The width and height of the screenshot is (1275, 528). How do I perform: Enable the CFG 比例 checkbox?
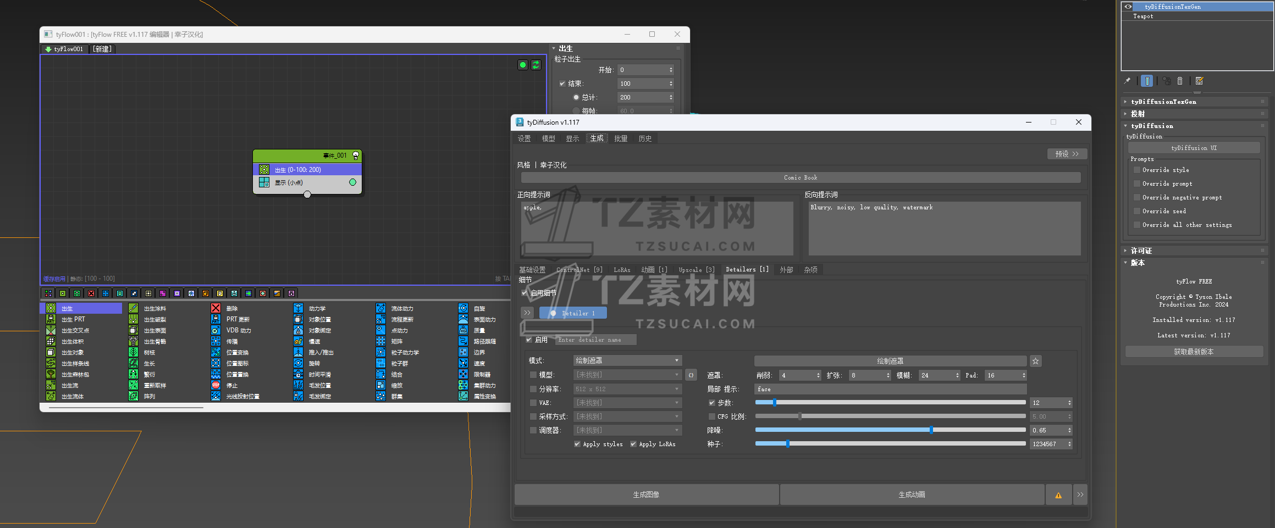click(x=712, y=416)
